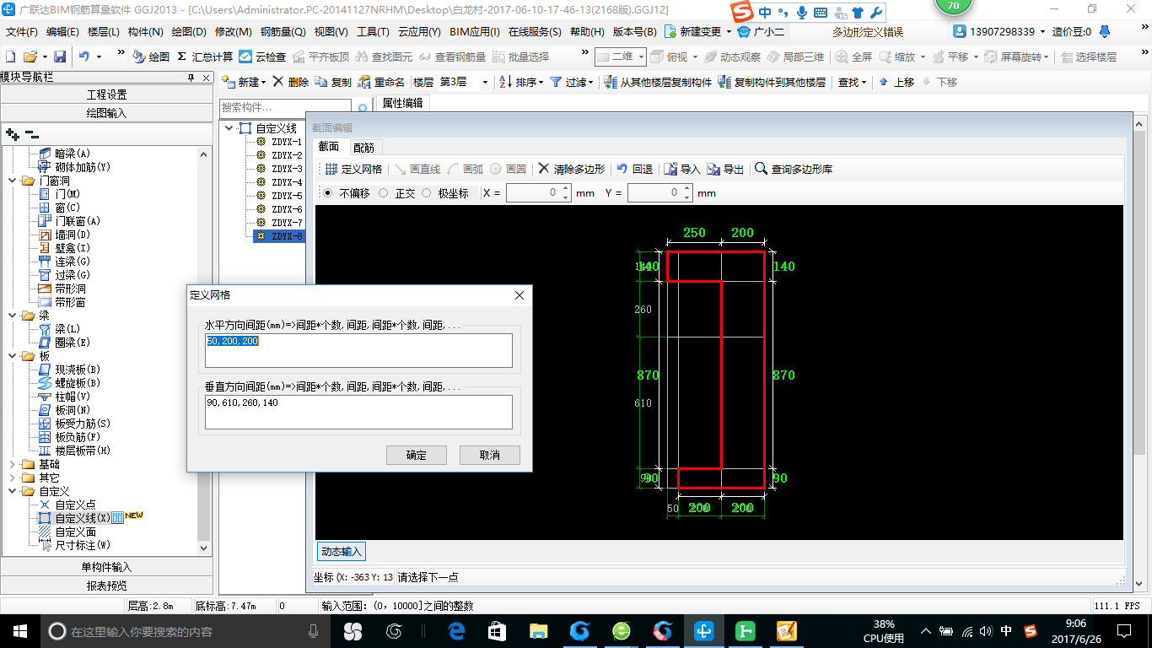Select 现浇板(B) in navigation tree
1152x648 pixels.
tap(78, 370)
